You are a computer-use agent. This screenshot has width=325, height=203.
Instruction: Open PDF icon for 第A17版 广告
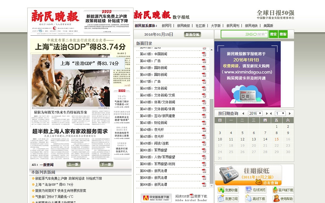pyautogui.click(x=204, y=81)
